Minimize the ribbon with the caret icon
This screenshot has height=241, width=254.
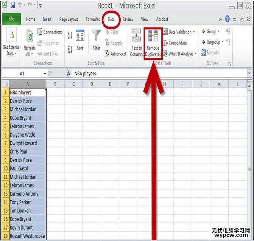point(220,19)
